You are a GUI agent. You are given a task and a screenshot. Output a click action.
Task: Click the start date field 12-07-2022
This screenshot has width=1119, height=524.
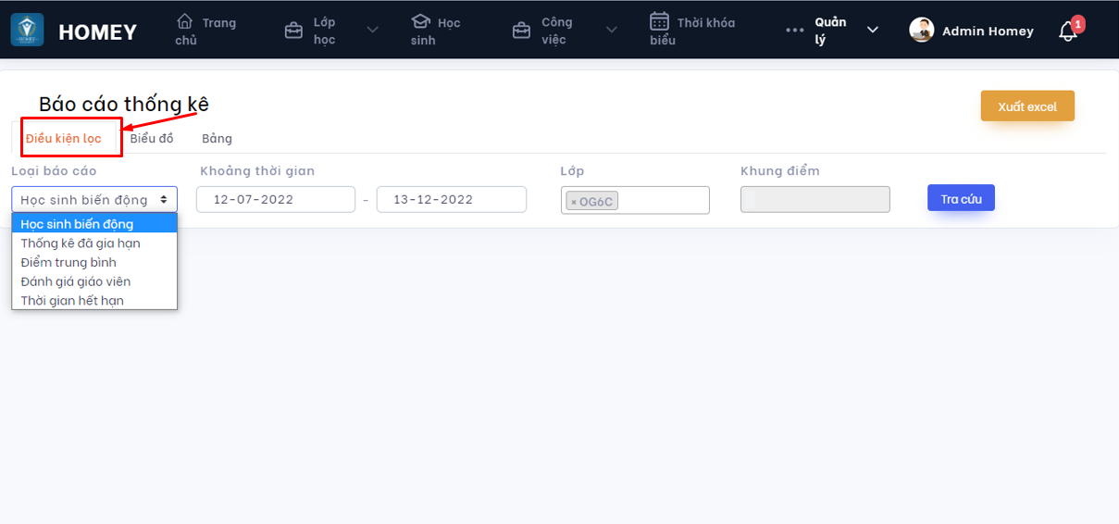pyautogui.click(x=275, y=200)
